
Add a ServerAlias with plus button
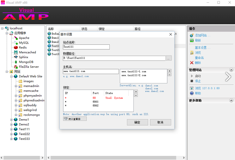(169, 71)
